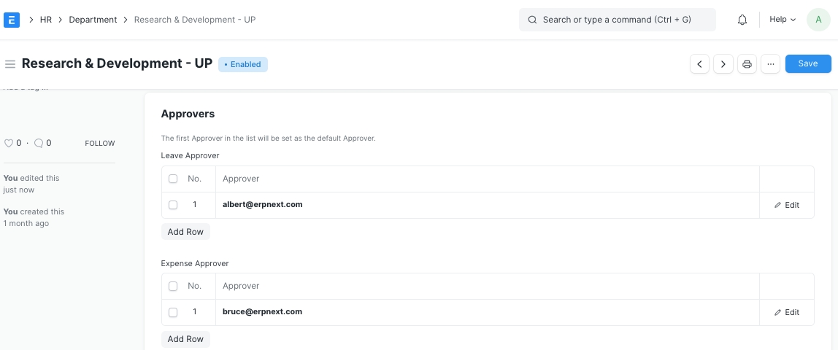
Task: Navigate to Department breadcrumb
Action: 93,20
